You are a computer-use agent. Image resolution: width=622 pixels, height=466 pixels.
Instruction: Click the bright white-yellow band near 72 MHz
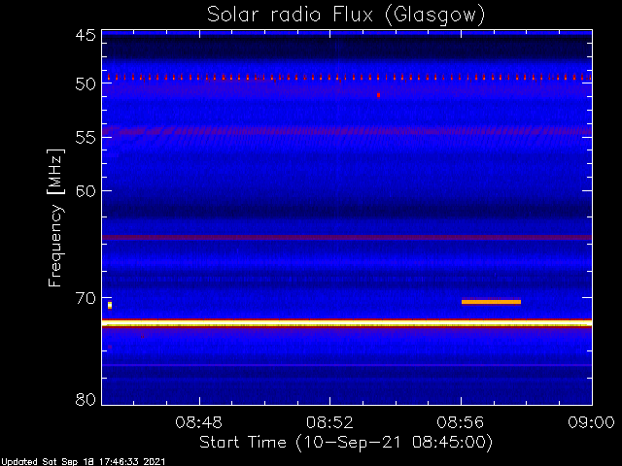347,324
